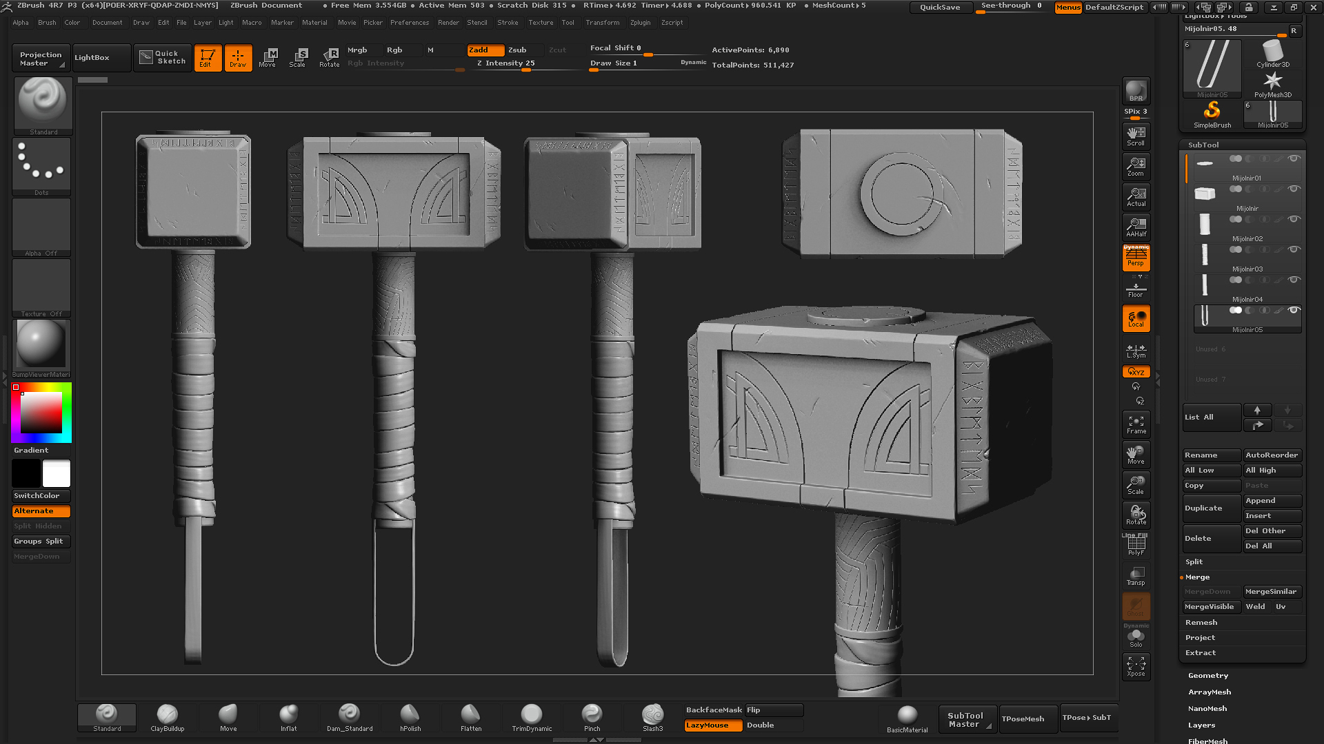
Task: Expand the NanoMesh subpalette
Action: (1207, 709)
